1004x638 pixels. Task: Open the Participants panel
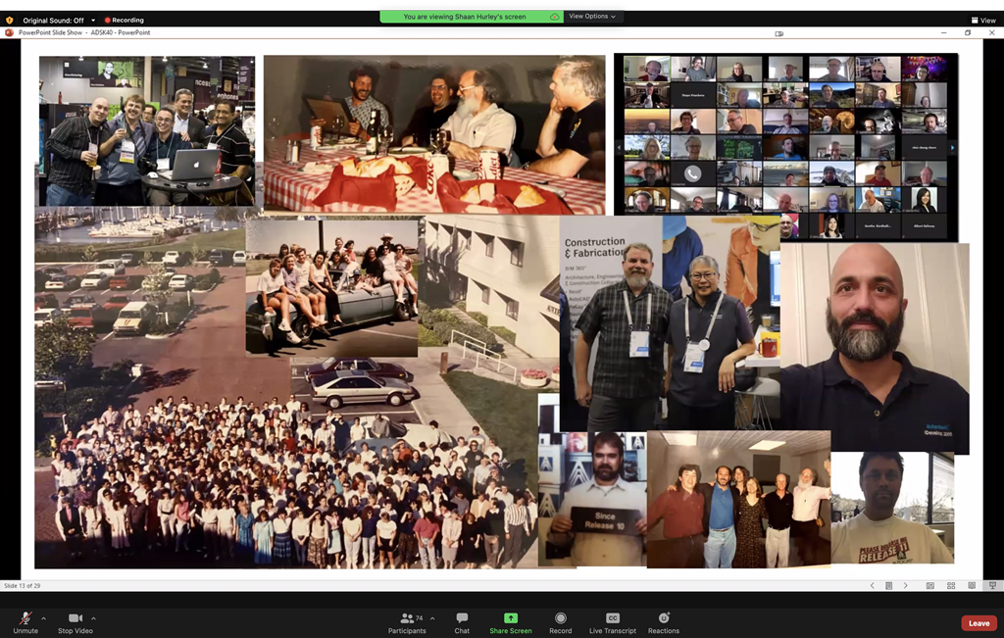click(406, 621)
